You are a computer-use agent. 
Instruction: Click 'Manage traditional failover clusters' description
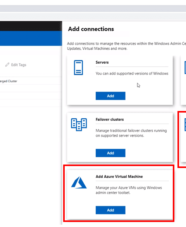[x=131, y=133]
